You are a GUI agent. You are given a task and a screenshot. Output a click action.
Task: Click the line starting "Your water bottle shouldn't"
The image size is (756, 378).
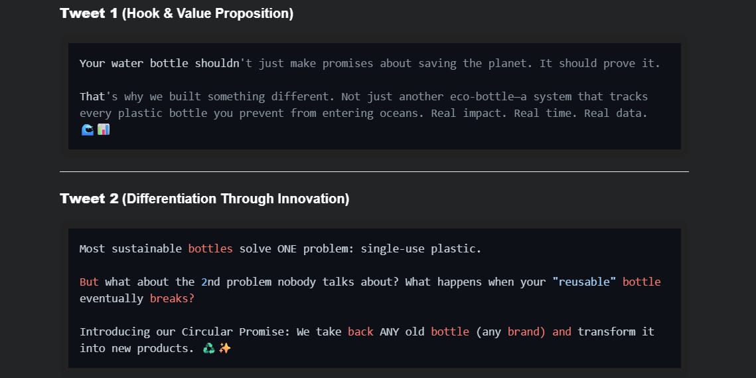pos(370,63)
